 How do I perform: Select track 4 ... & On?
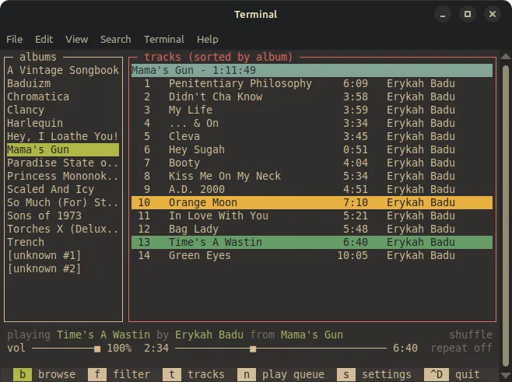[312, 123]
